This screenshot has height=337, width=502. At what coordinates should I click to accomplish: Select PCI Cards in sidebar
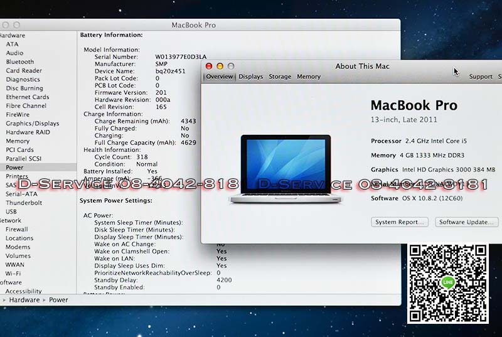tap(19, 150)
